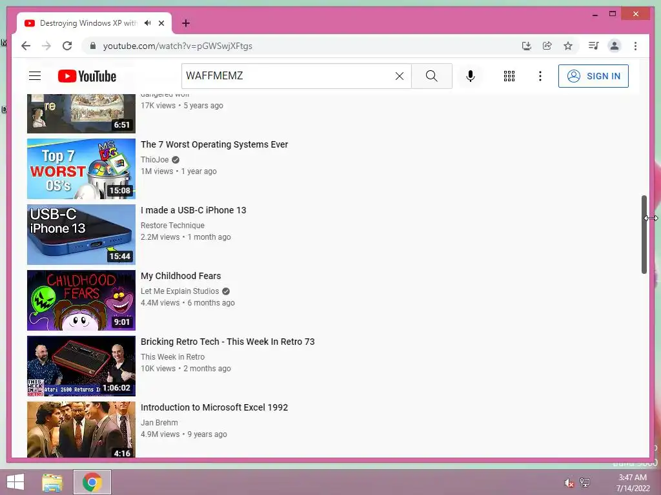Open network icon in system tray
This screenshot has height=495, width=661.
[x=585, y=482]
